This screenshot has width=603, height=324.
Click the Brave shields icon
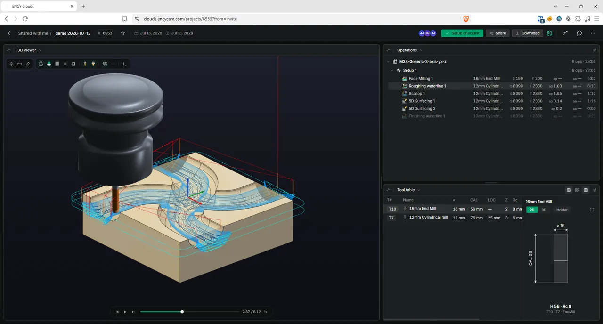[x=466, y=19]
